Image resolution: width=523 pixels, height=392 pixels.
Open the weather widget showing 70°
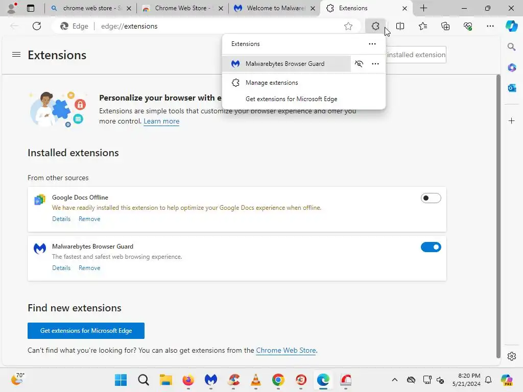pos(17,379)
